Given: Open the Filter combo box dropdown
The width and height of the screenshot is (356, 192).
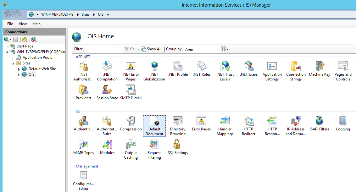Looking at the screenshot, I should (121, 49).
